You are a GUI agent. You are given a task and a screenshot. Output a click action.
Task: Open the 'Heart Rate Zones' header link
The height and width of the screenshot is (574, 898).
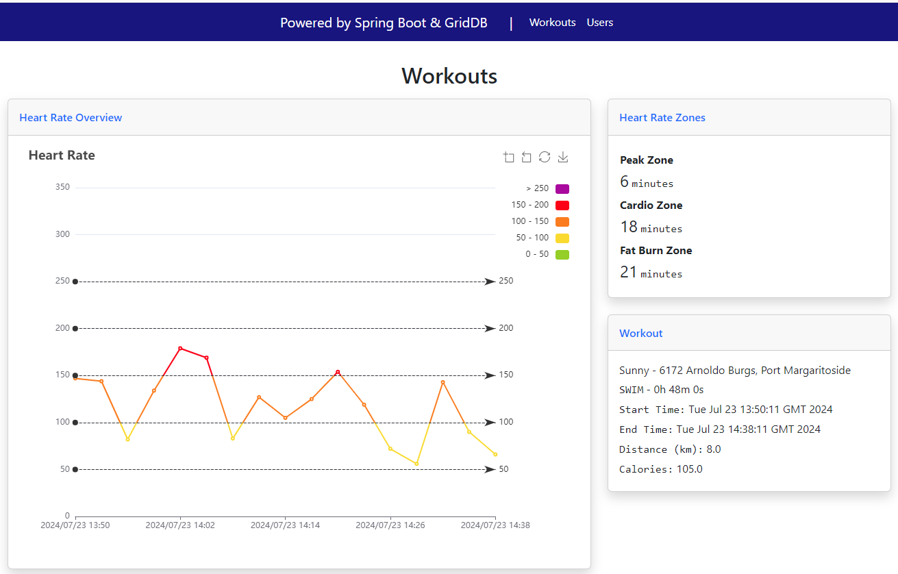point(662,118)
